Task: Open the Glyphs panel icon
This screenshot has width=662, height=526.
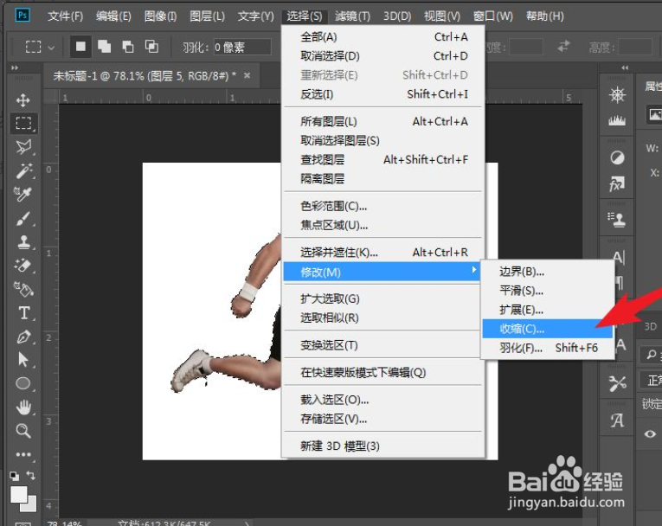Action: (617, 420)
